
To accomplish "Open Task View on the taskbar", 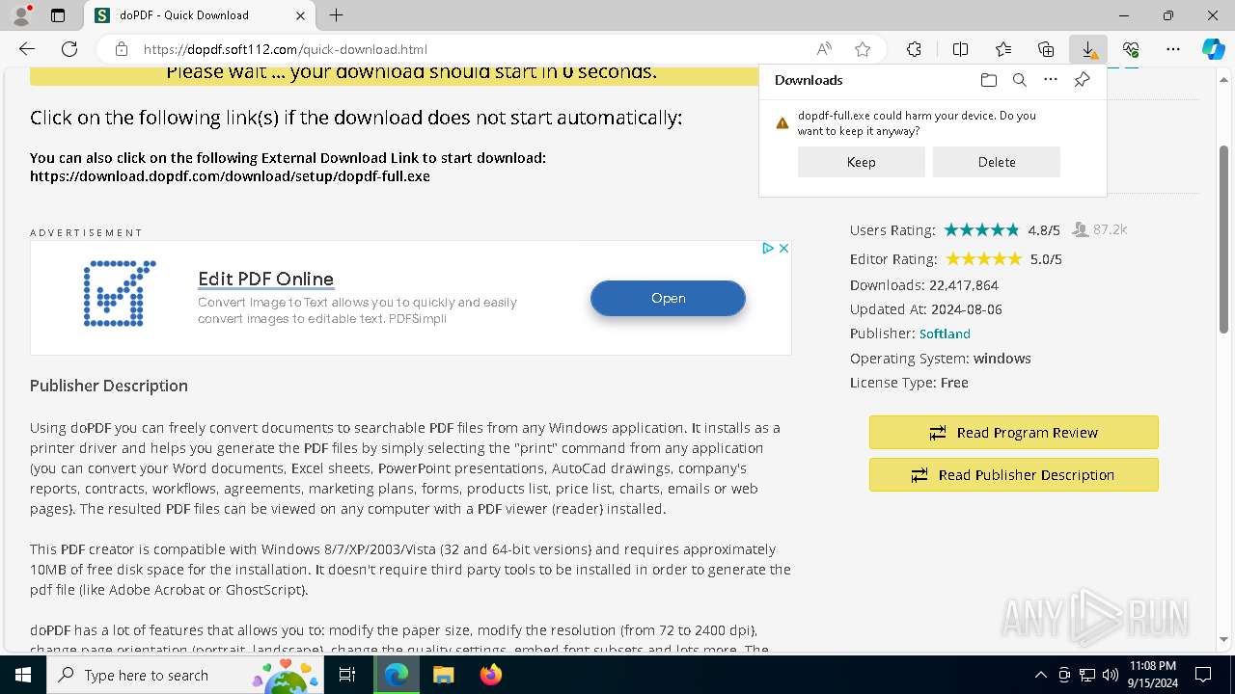I will pyautogui.click(x=348, y=675).
